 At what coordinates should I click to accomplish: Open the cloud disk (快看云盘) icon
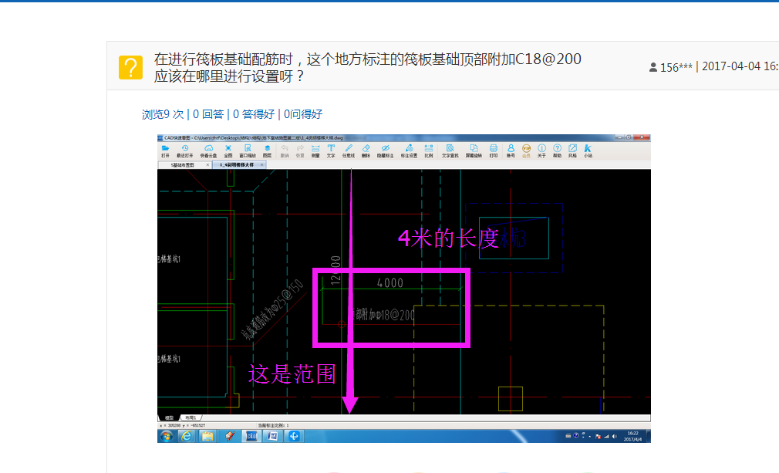[x=209, y=151]
